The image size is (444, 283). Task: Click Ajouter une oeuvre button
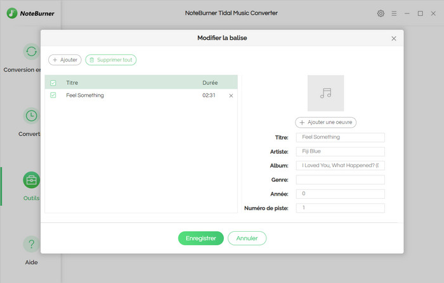click(325, 122)
